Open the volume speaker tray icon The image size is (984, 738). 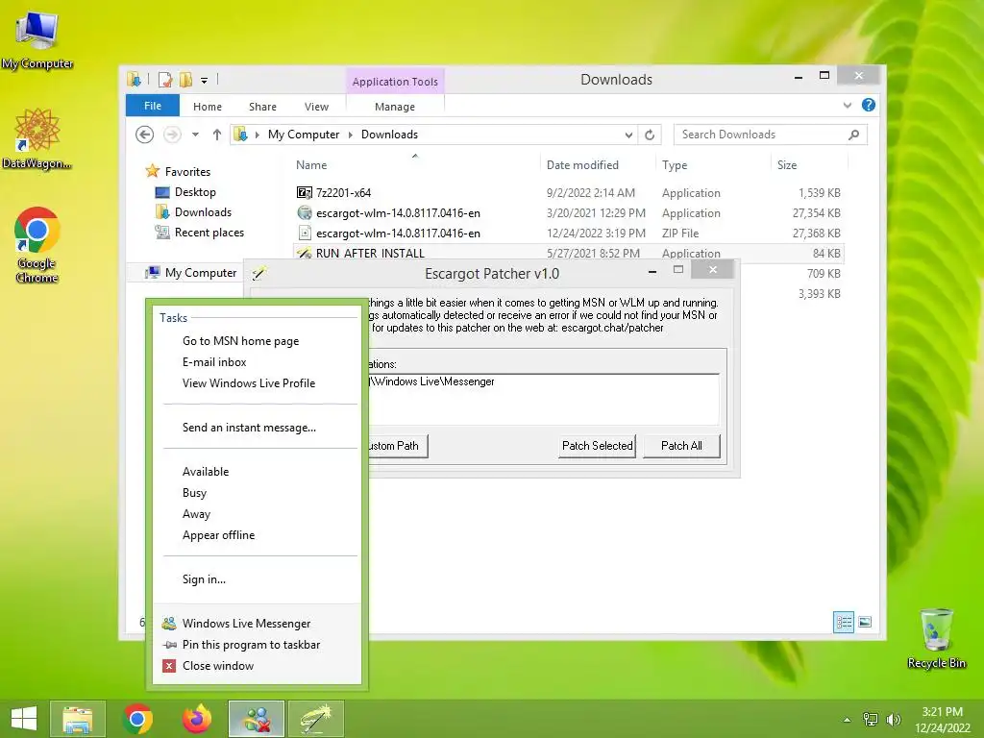[893, 719]
